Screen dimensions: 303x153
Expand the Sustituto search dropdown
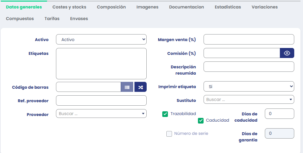coord(249,100)
